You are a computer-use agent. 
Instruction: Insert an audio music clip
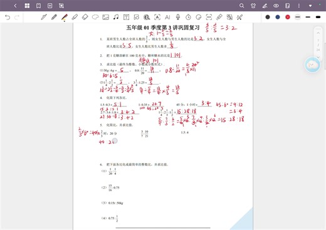point(116,17)
